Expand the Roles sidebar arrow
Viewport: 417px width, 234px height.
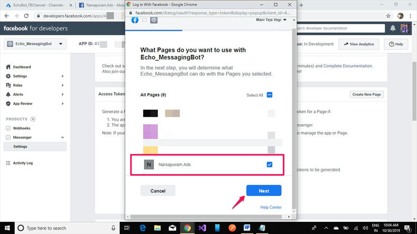(x=62, y=85)
